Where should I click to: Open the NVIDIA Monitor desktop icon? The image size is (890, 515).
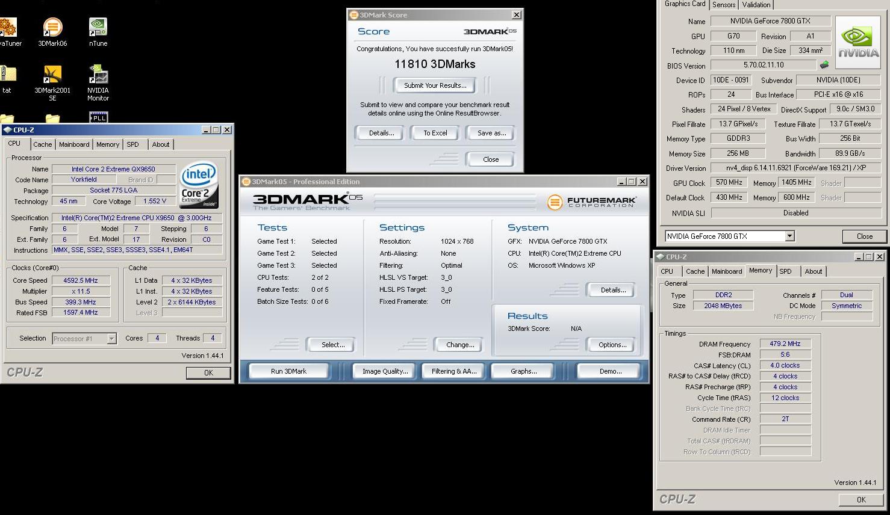pyautogui.click(x=98, y=82)
